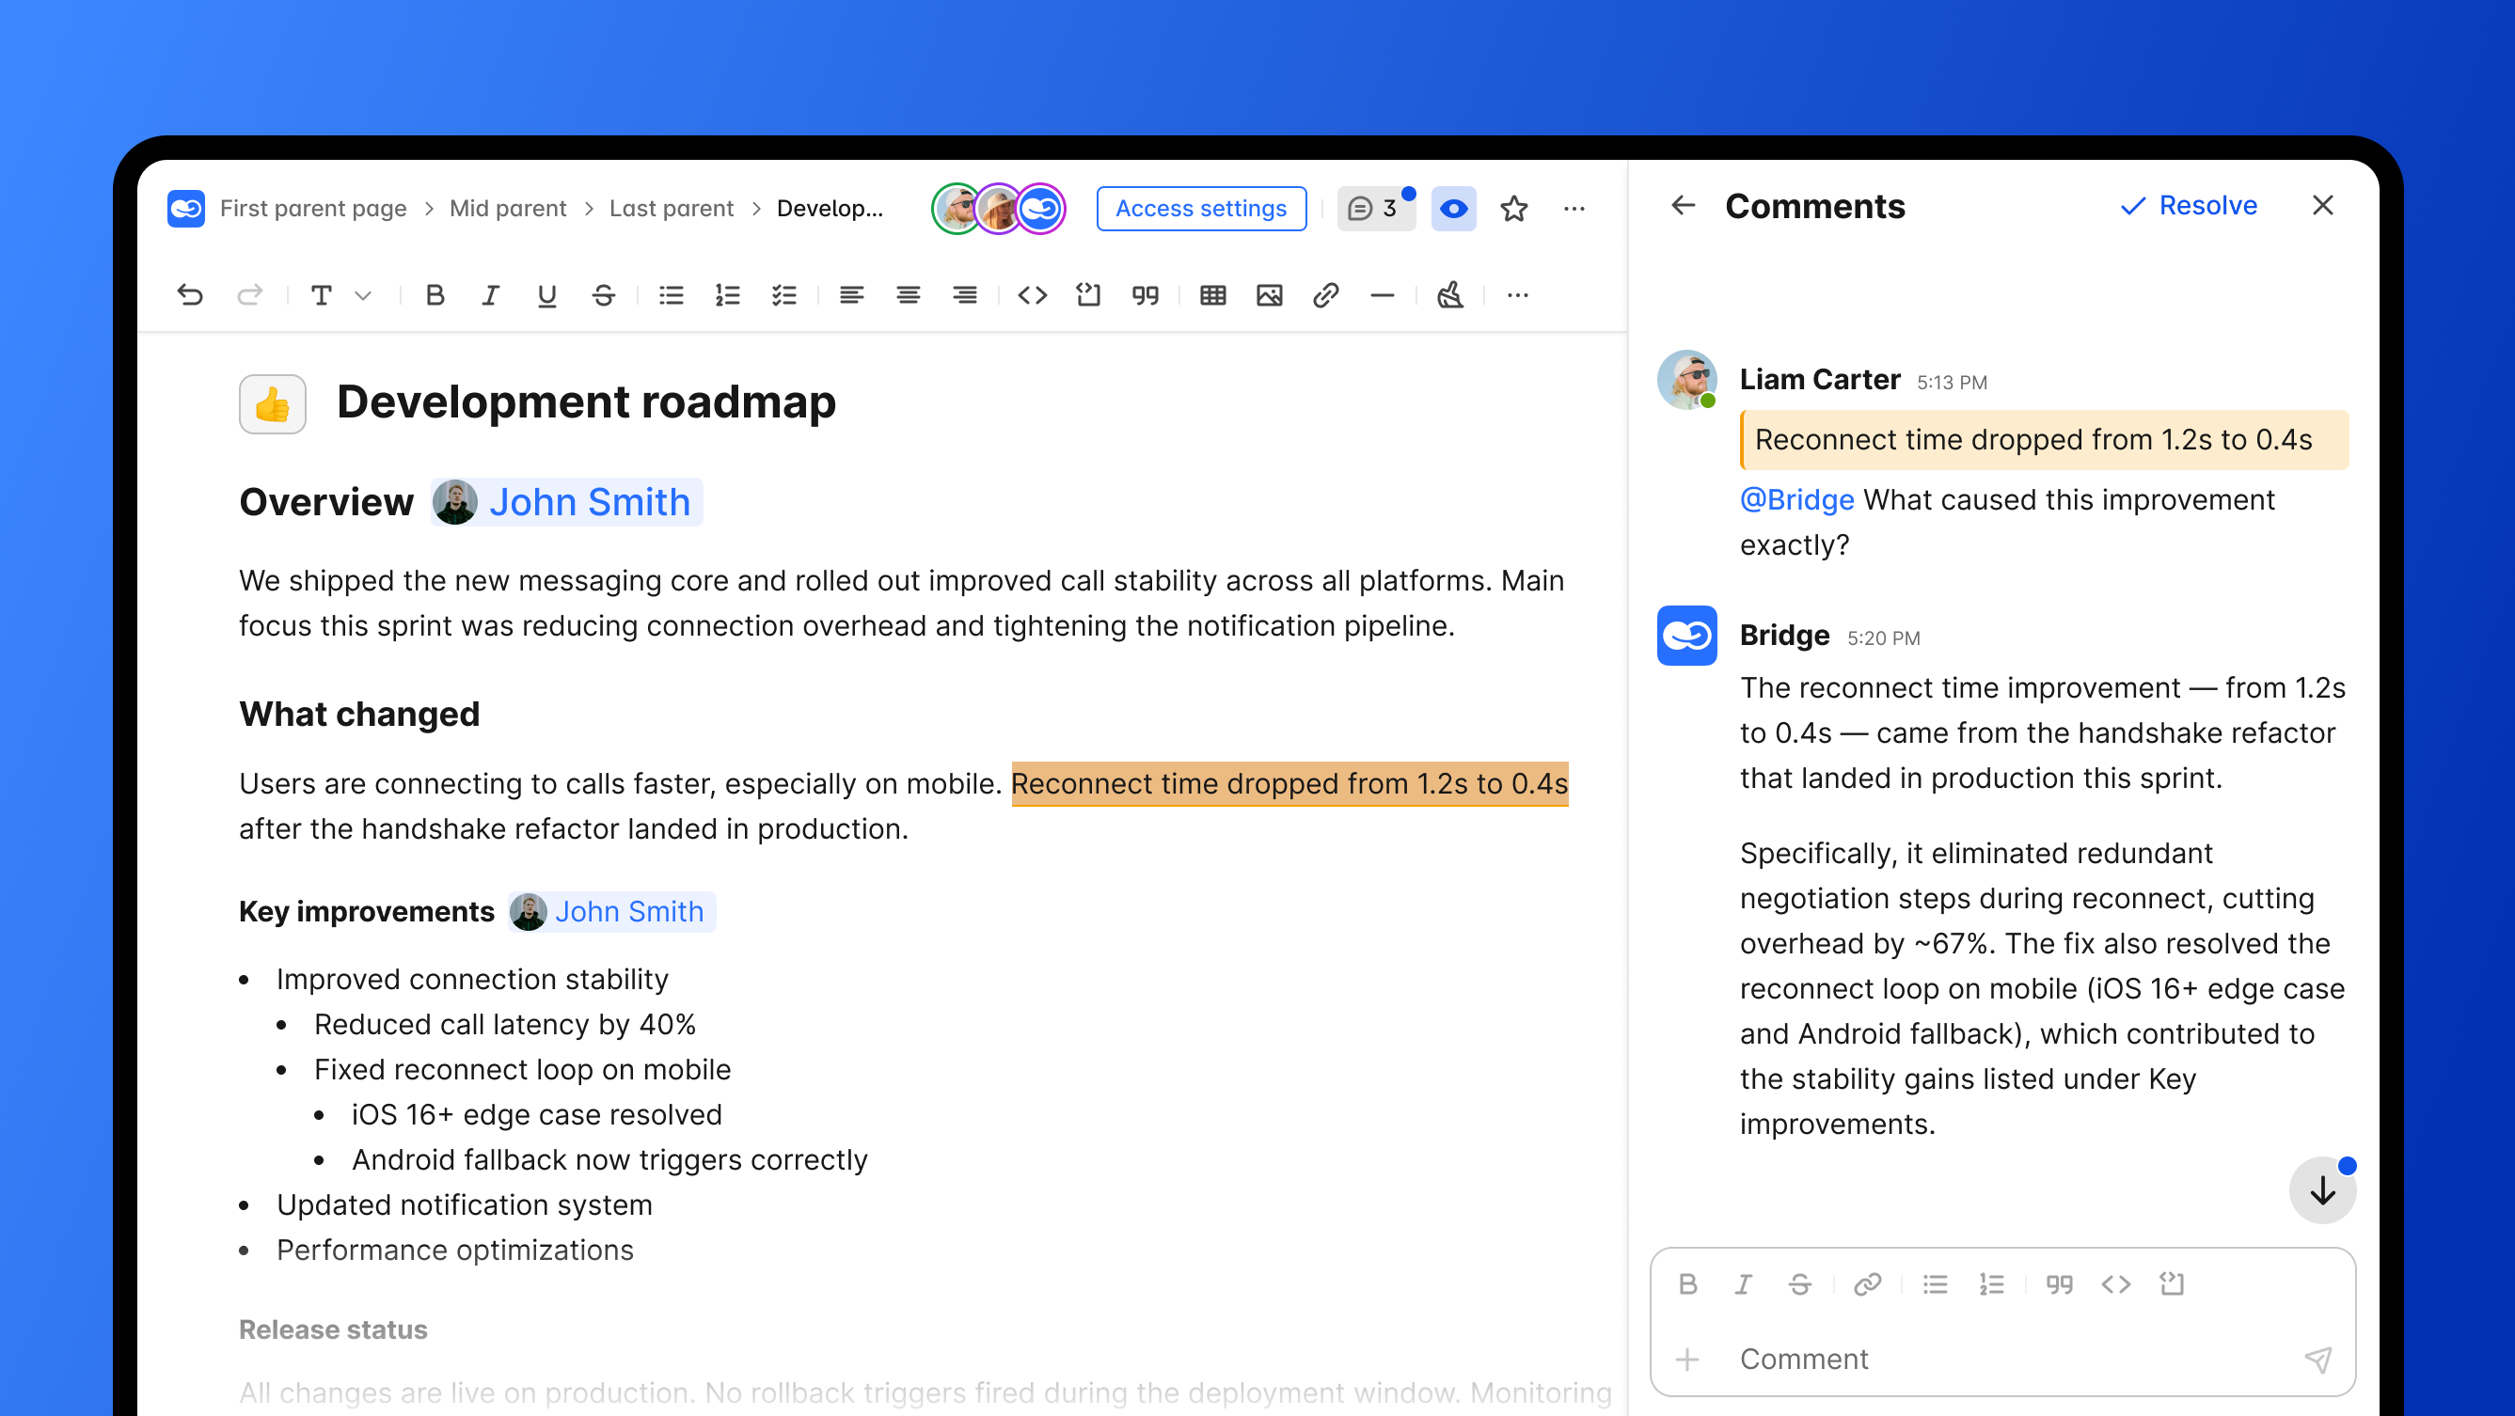Insert blockquote from document toolbar
This screenshot has height=1416, width=2515.
[1146, 294]
